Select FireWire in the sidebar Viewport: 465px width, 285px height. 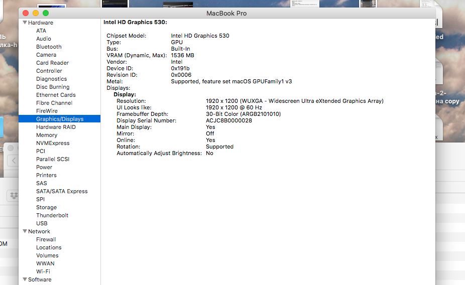pyautogui.click(x=47, y=111)
